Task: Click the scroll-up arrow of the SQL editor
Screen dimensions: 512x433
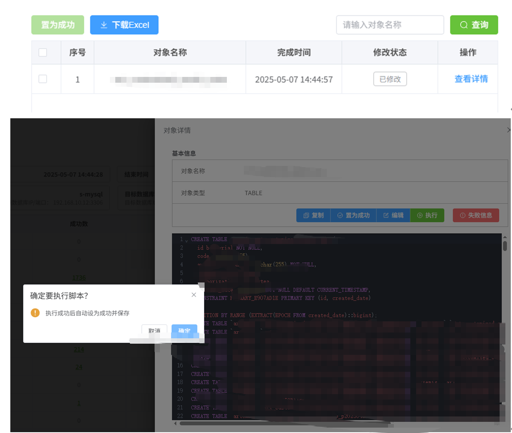Action: tap(505, 238)
